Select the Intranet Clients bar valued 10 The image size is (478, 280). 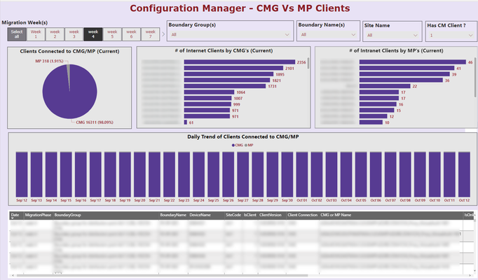[371, 122]
